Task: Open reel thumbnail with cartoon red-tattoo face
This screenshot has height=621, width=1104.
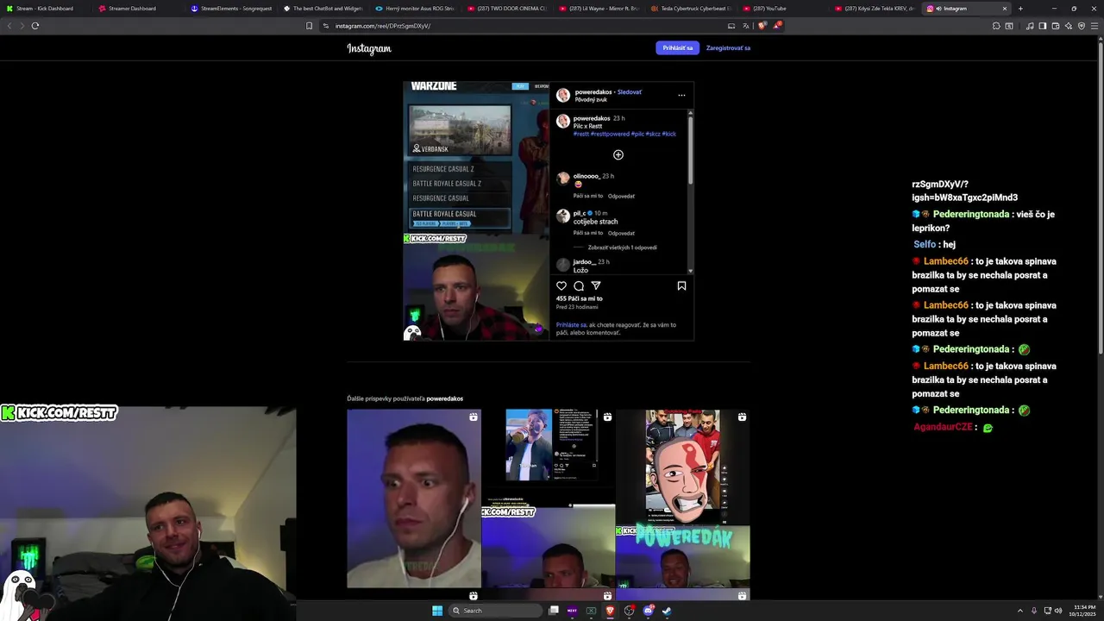Action: (682, 499)
